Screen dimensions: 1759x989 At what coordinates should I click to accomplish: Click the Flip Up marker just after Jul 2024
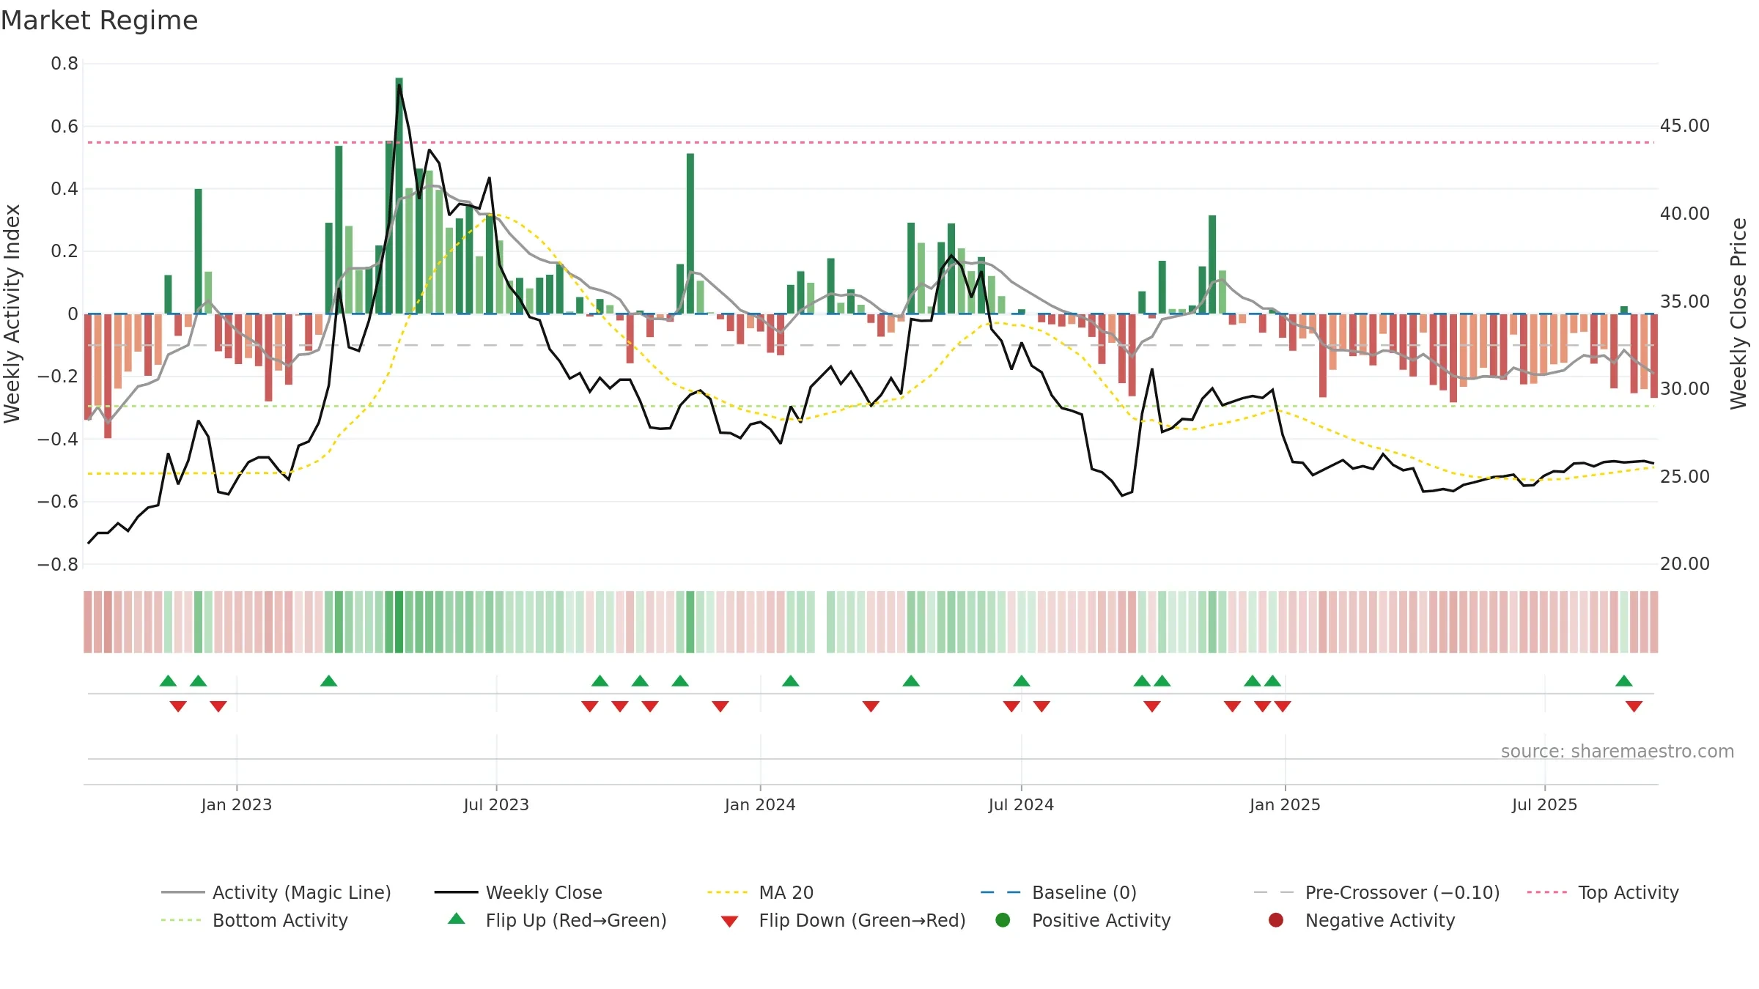(1022, 681)
